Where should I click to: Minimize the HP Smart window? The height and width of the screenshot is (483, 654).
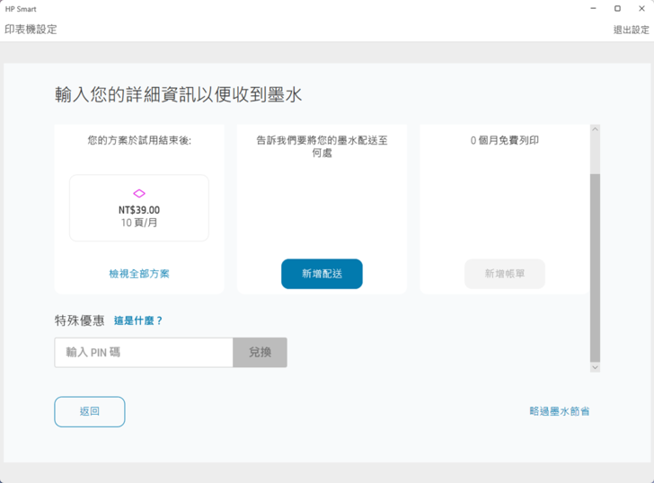593,9
